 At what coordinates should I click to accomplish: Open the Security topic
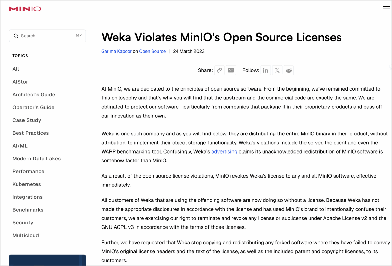tap(23, 223)
